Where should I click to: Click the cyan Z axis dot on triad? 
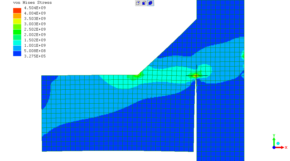point(278,144)
